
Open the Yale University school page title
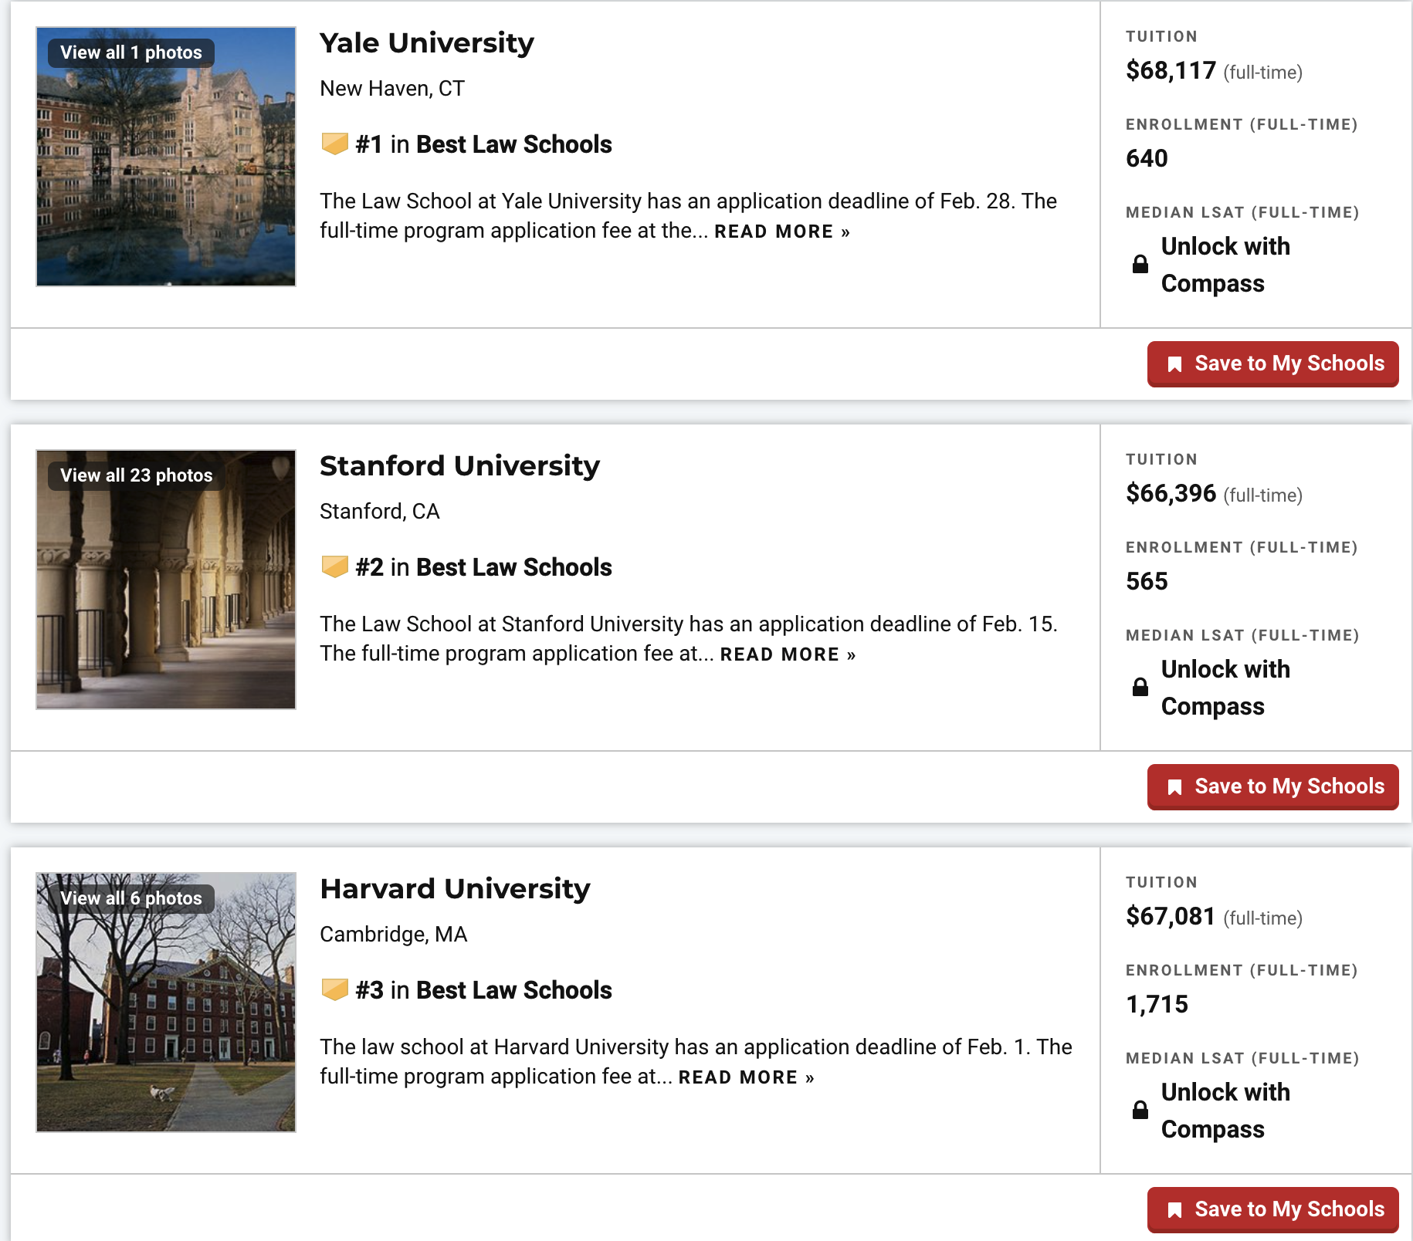click(427, 43)
